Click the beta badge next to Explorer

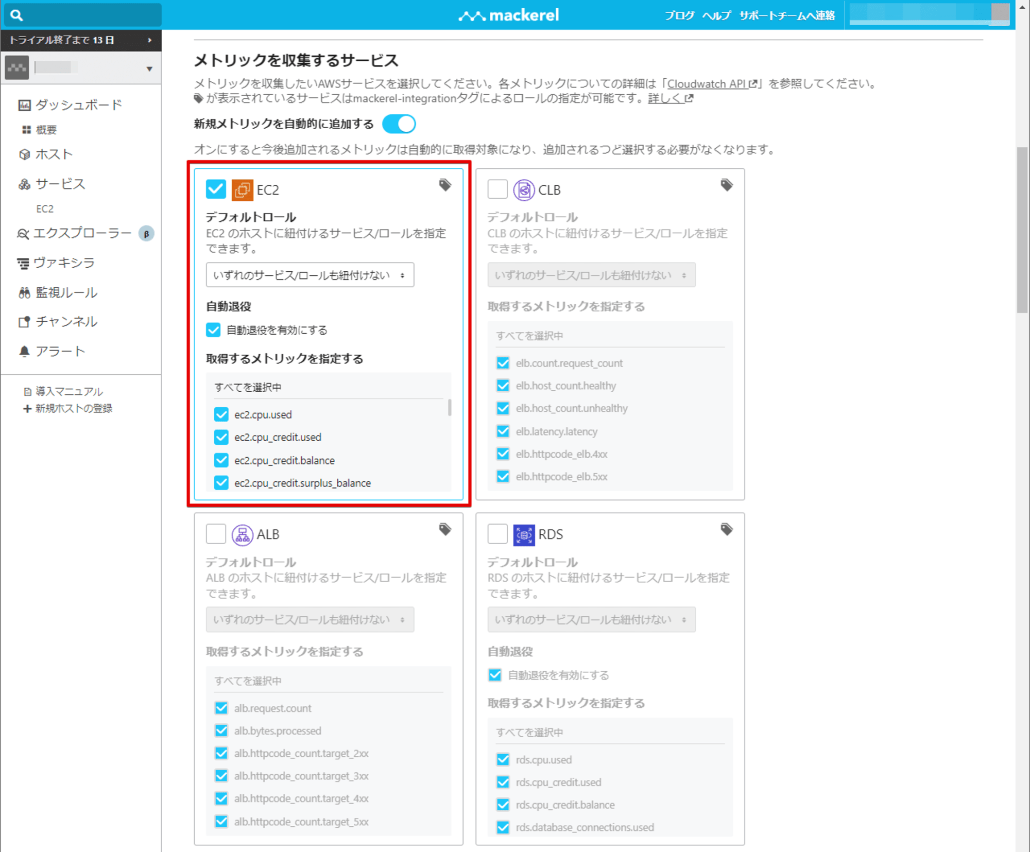146,234
